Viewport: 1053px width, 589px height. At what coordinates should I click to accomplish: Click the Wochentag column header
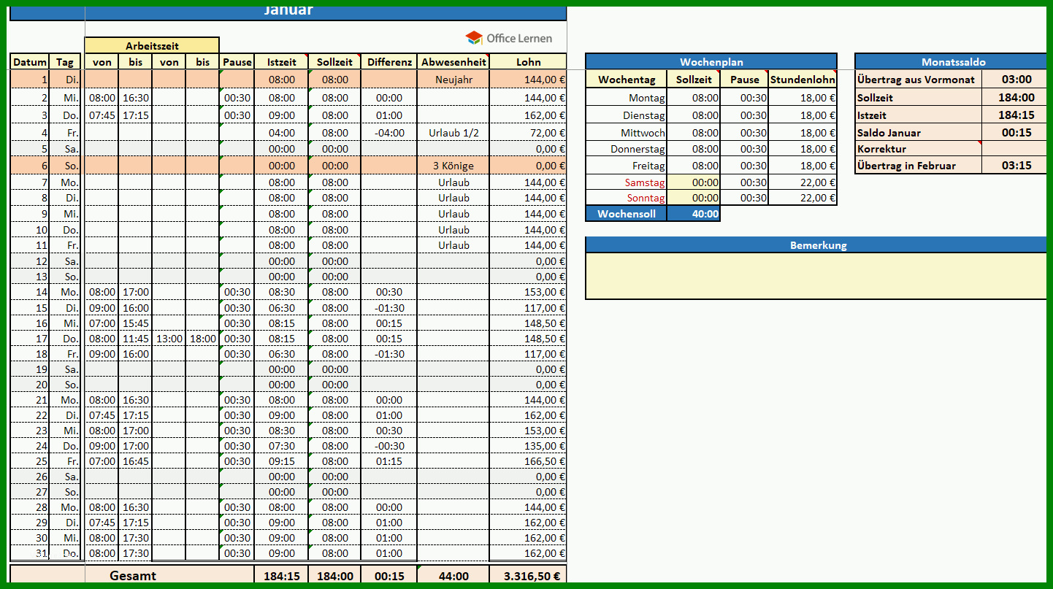tap(627, 80)
